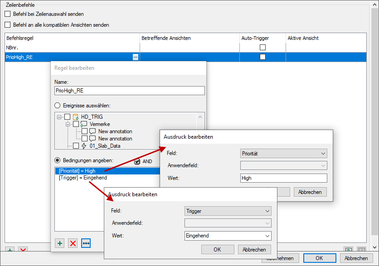Open the Feld dropdown showing Trigger
The height and width of the screenshot is (266, 379).
[228, 211]
